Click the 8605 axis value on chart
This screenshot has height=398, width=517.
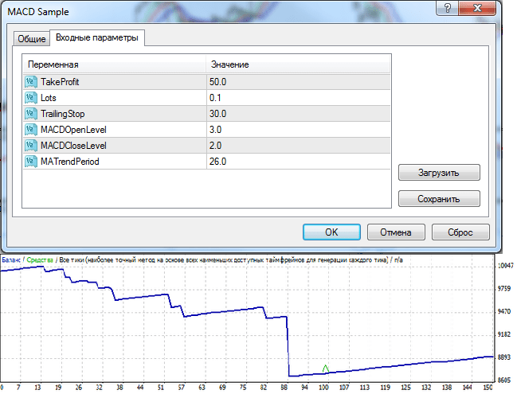(x=503, y=380)
